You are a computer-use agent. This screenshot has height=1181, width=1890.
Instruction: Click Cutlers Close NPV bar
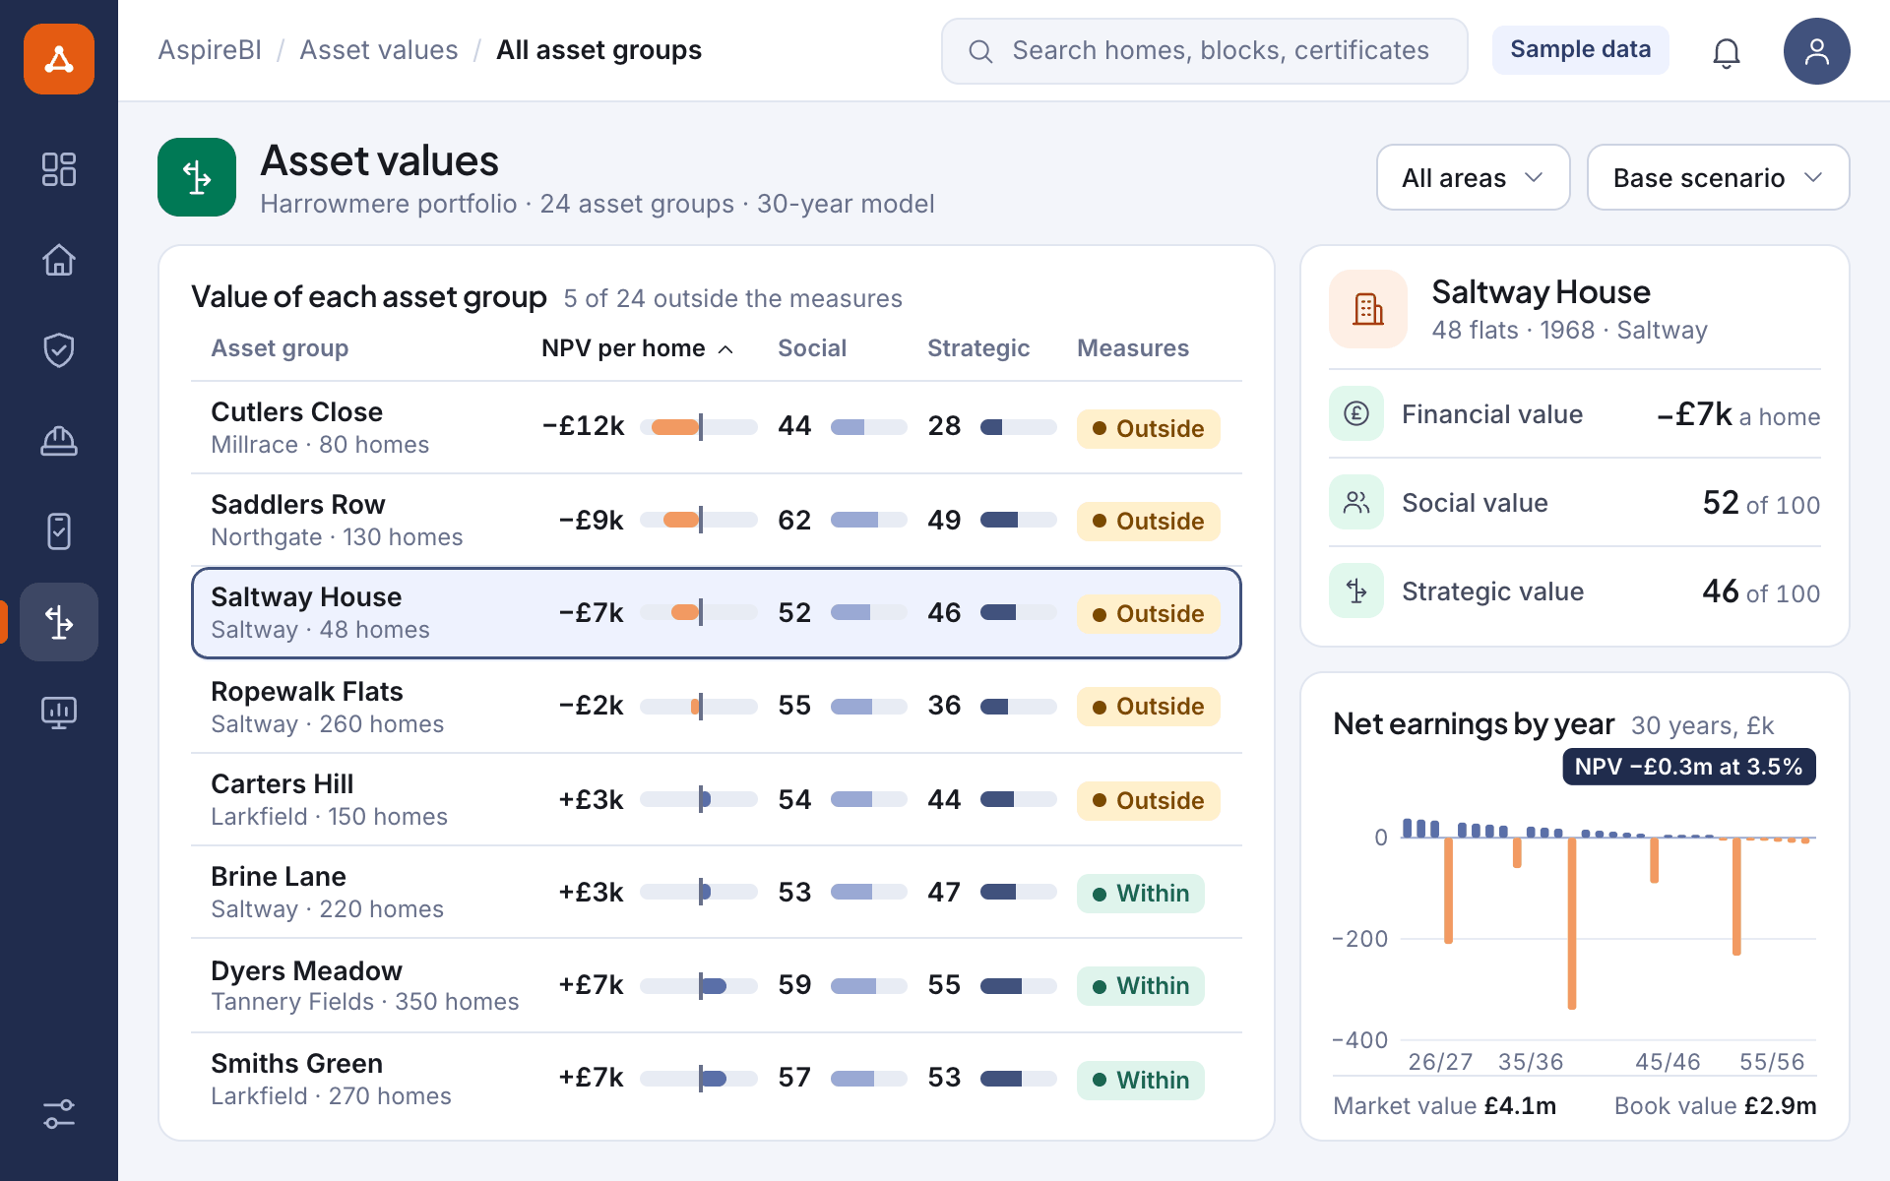pyautogui.click(x=699, y=426)
